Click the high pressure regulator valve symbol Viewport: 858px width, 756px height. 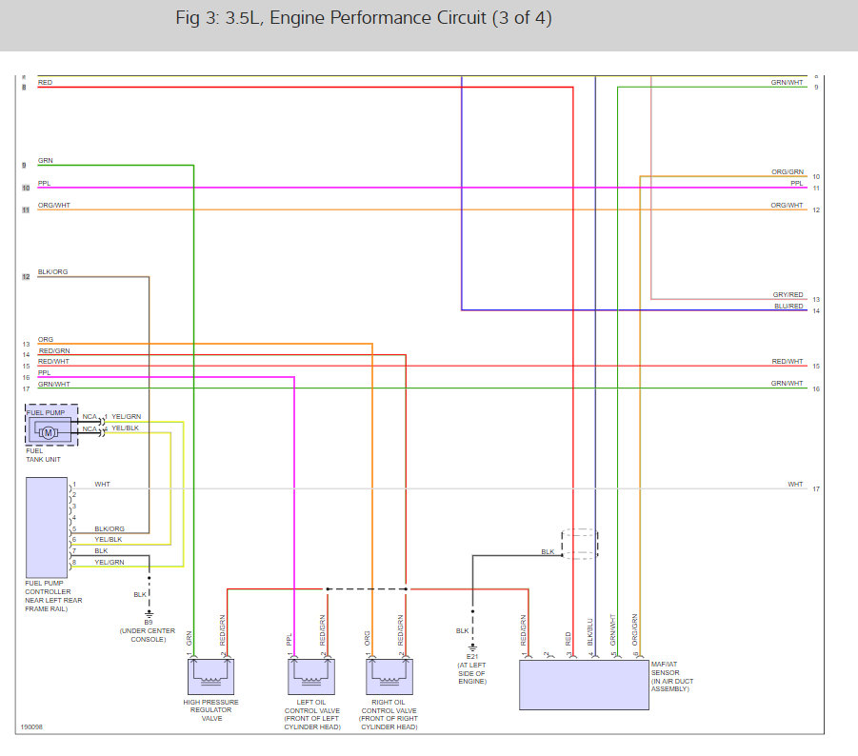pyautogui.click(x=210, y=677)
